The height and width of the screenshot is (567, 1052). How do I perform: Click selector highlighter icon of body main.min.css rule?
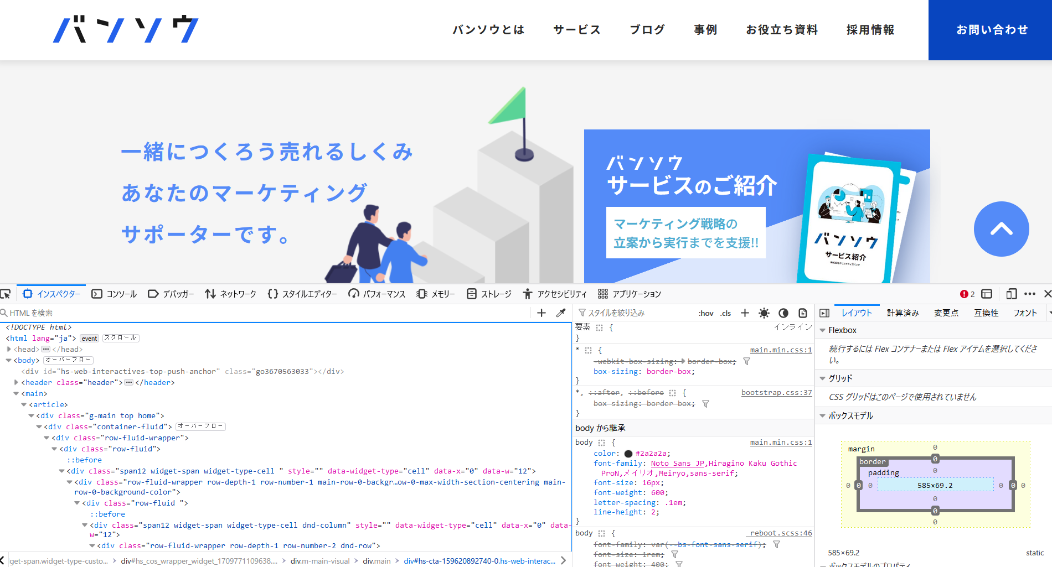(x=601, y=443)
